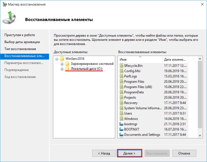Select the Windows folder icon
Image resolution: width=207 pixels, height=162 pixels.
121,119
